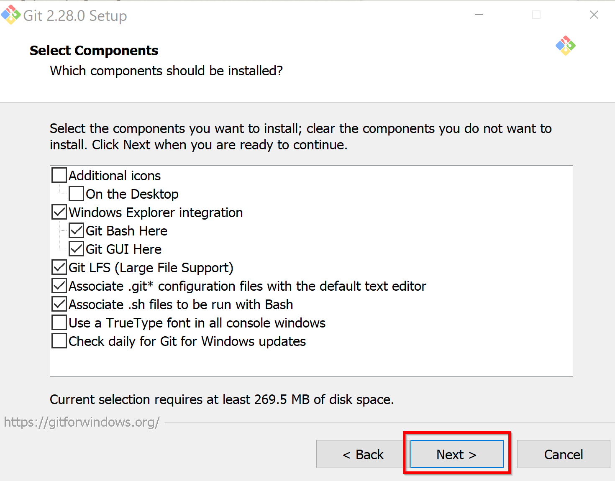Go to the next setup step
This screenshot has width=615, height=481.
(457, 454)
